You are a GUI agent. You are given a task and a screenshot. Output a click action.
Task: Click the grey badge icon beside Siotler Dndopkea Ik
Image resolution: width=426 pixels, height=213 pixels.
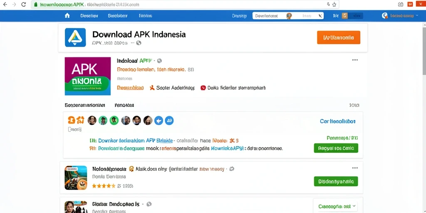pos(149,204)
